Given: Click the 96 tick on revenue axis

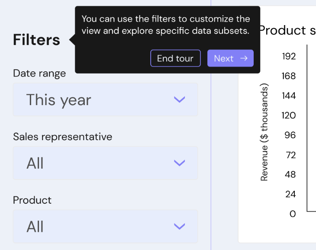Looking at the screenshot, I should [290, 135].
